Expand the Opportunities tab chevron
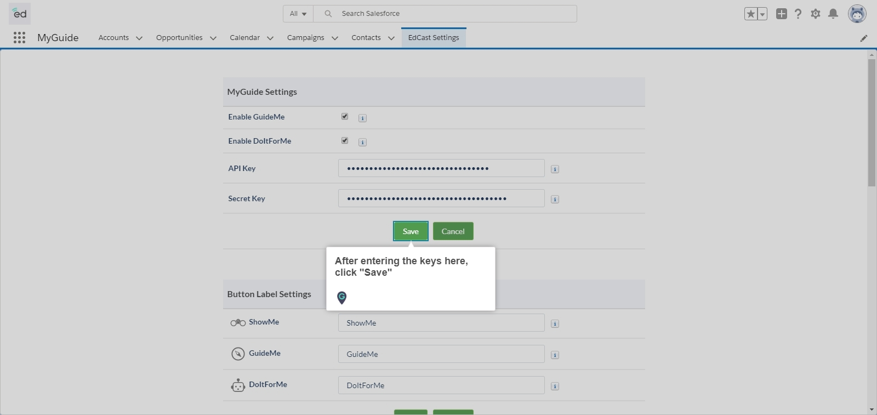The height and width of the screenshot is (415, 877). pyautogui.click(x=213, y=38)
